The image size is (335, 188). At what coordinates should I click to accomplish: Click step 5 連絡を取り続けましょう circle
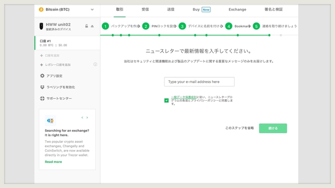[256, 26]
